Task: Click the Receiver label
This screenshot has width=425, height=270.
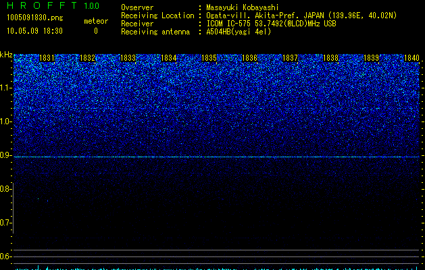Action: (137, 24)
